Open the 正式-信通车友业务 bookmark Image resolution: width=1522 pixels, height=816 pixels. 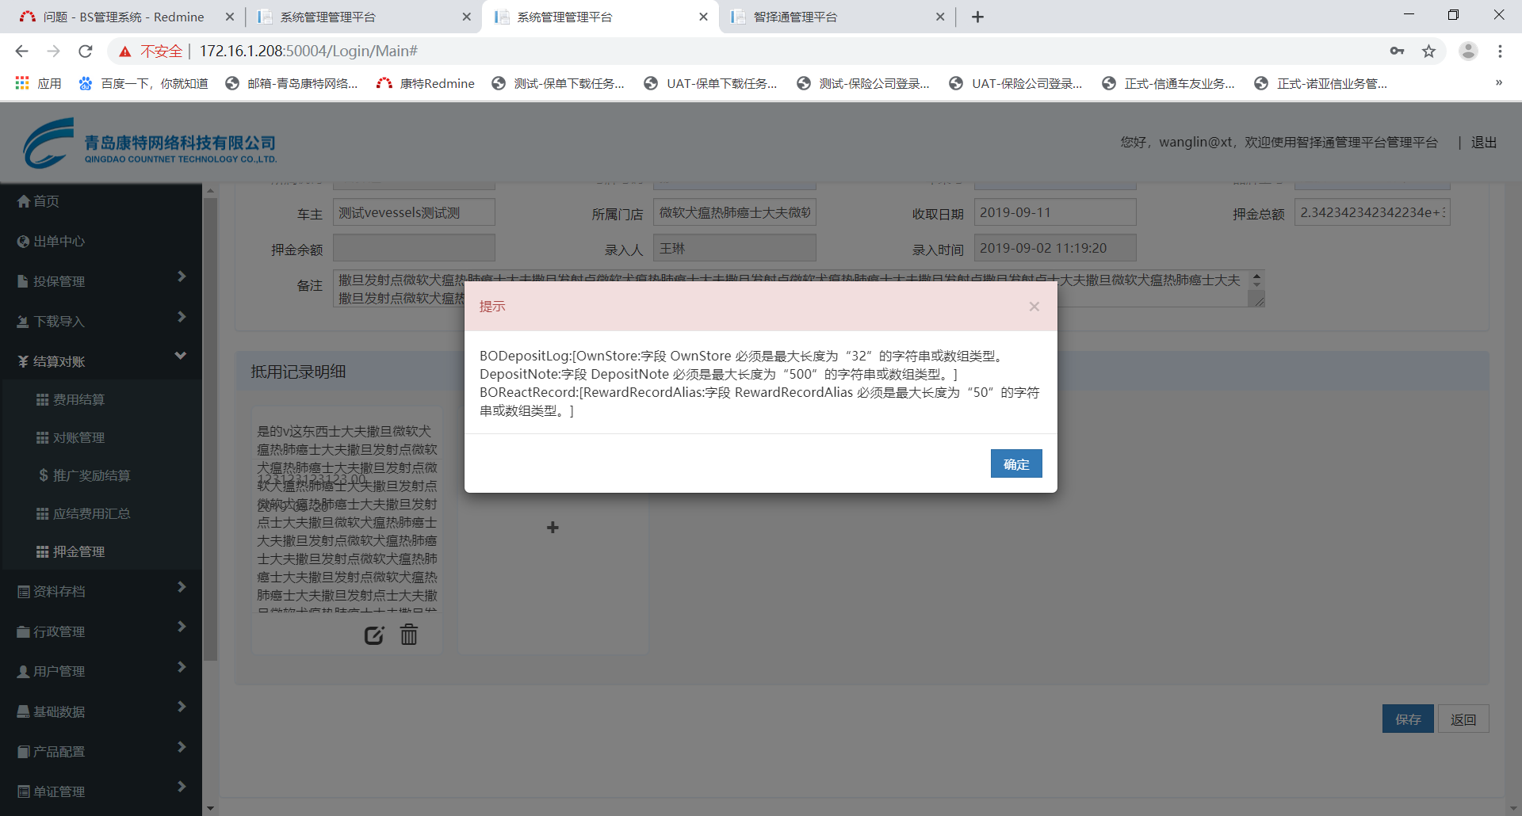1168,83
